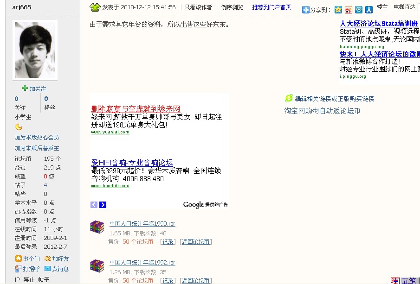This screenshot has width=420, height=284.
Task: Click RAR icon for 1990 yearbook
Action: (97, 227)
